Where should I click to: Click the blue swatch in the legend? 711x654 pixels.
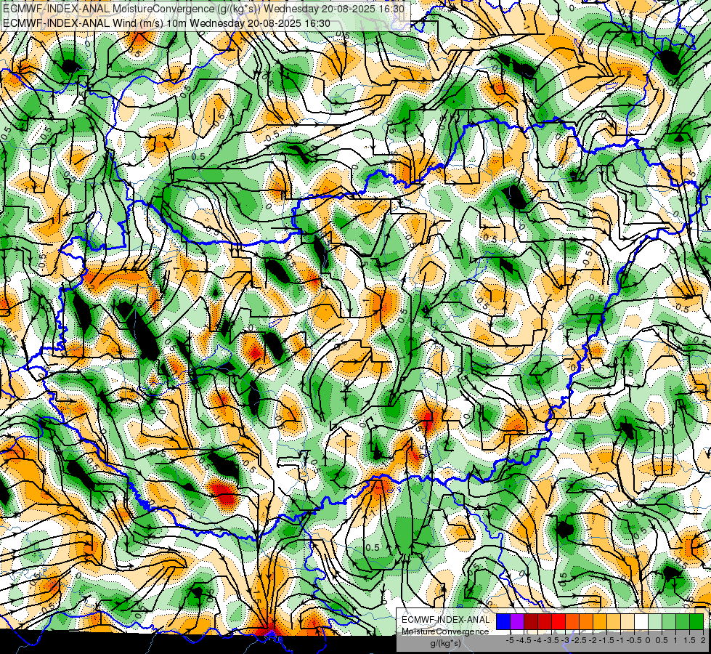point(503,622)
